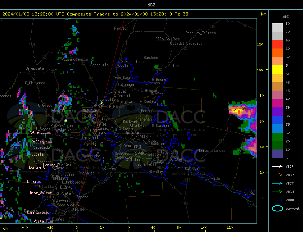
Task: Click the 'Chapanay' place label
Action: coord(143,119)
